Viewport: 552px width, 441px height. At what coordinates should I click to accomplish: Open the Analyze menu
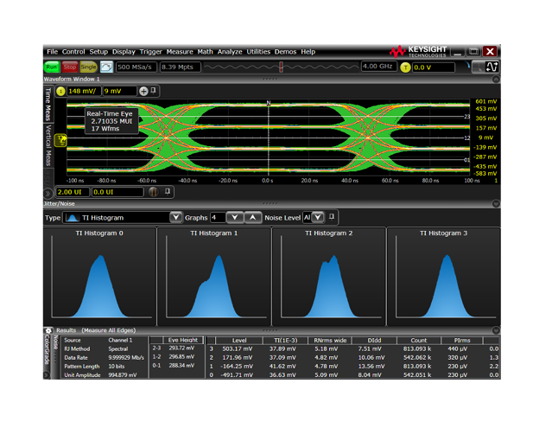[x=230, y=52]
